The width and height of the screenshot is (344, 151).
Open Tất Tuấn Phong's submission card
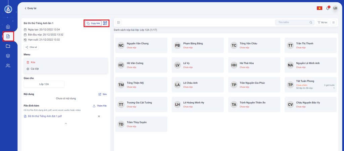click(x=310, y=85)
